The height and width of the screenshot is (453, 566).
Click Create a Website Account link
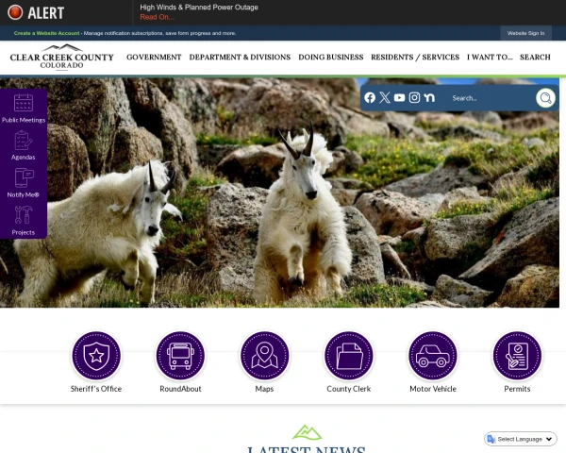tap(46, 33)
